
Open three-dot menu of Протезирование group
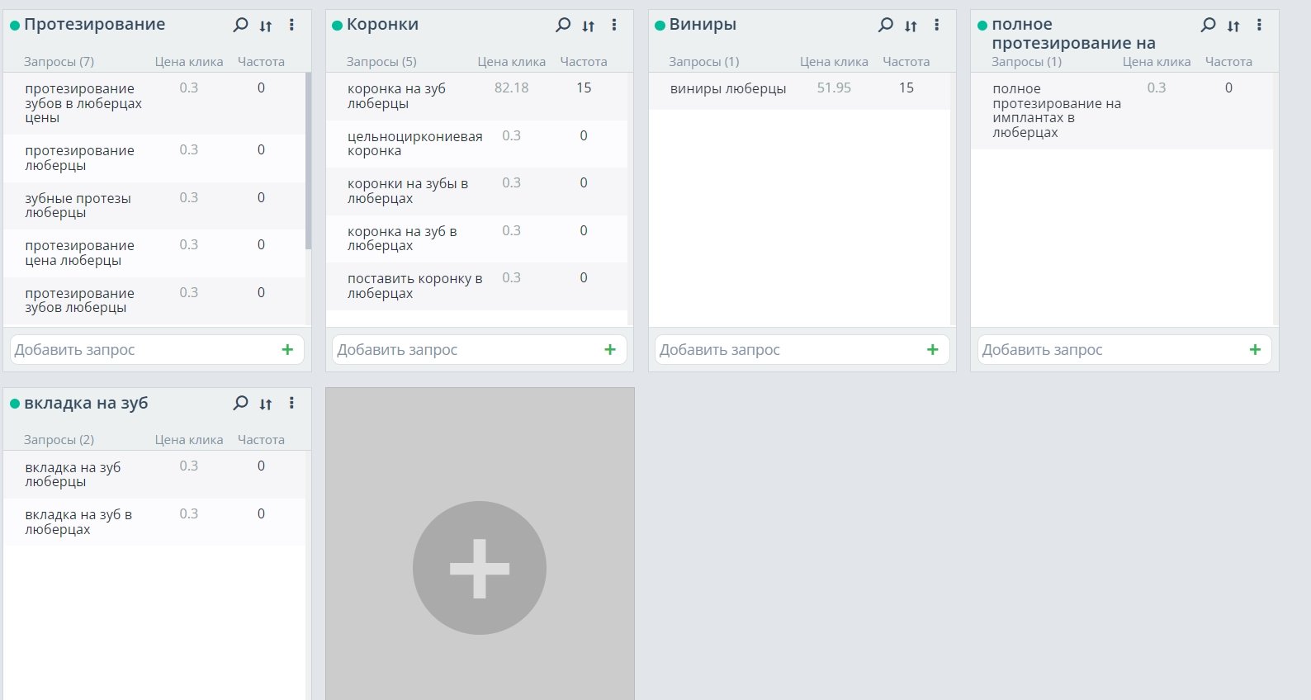(x=291, y=25)
